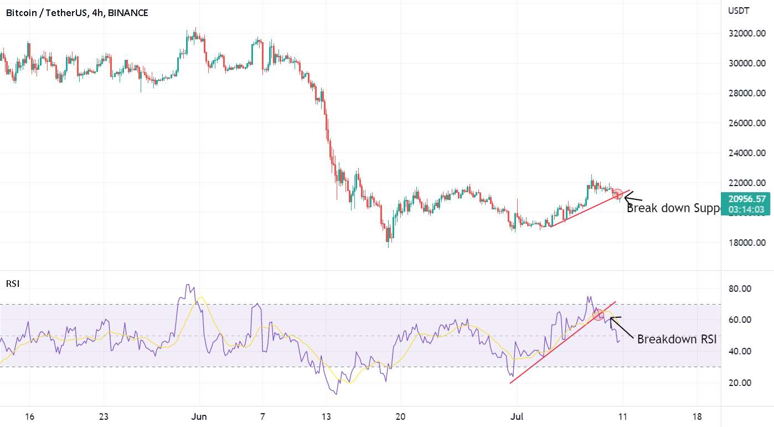This screenshot has width=774, height=427.
Task: Click the RSI 80.00 scale label
Action: tap(740, 289)
